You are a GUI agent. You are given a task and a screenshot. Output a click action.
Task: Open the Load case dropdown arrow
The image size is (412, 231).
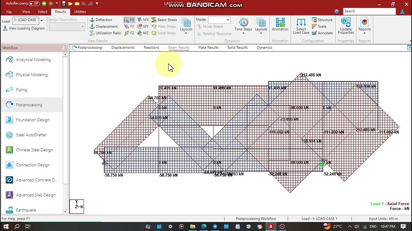[42, 21]
